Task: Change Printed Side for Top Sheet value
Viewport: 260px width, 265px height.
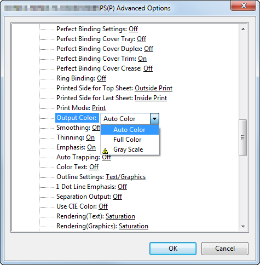Action: 153,88
